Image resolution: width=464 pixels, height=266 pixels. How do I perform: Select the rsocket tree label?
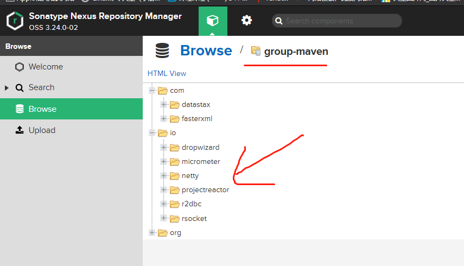pyautogui.click(x=194, y=218)
